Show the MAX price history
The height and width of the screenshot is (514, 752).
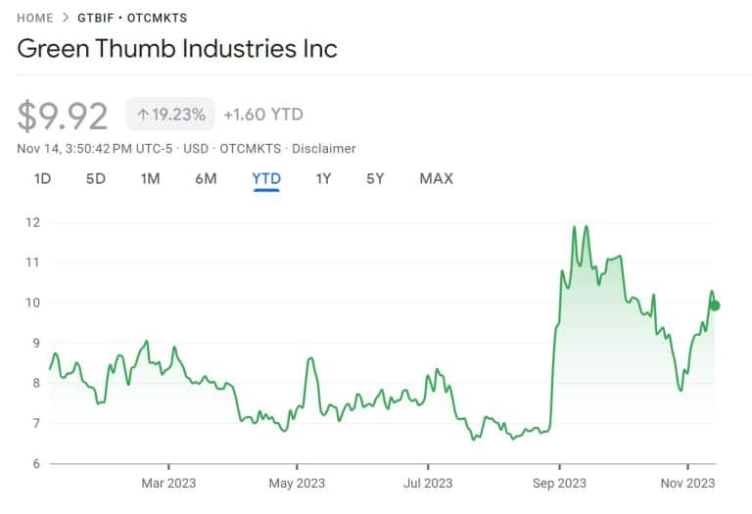[437, 179]
